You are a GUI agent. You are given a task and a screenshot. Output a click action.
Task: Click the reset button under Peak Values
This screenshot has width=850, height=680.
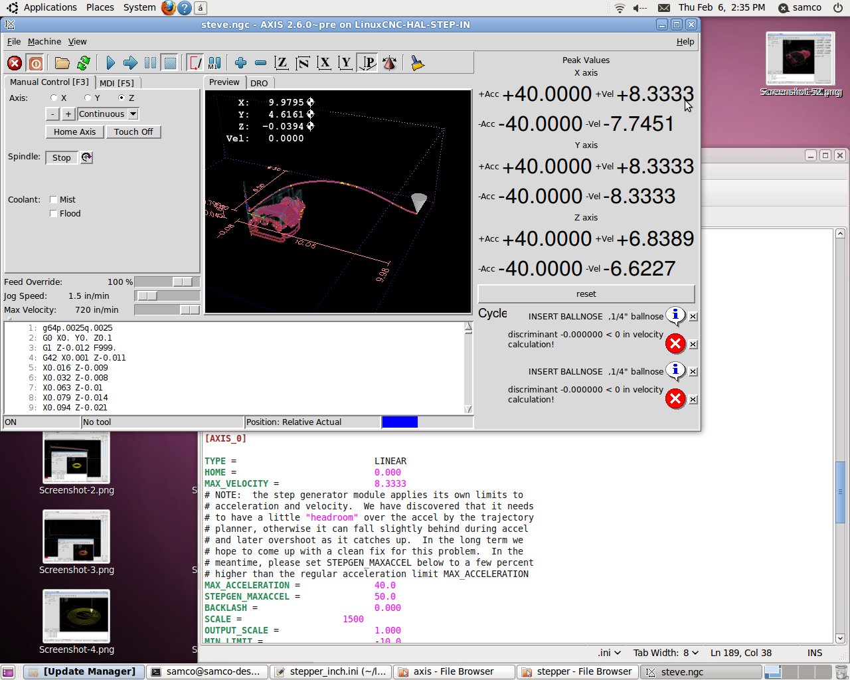click(586, 294)
